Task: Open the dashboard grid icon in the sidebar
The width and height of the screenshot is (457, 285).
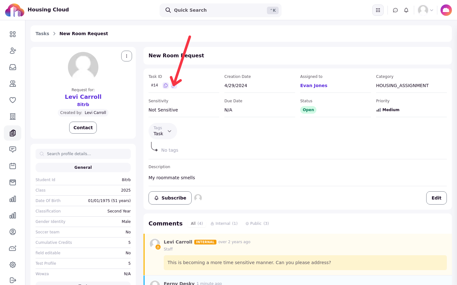Action: [x=13, y=34]
